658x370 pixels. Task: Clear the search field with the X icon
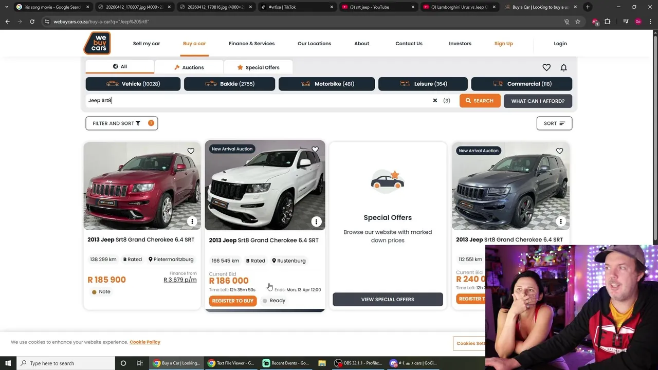coord(435,101)
